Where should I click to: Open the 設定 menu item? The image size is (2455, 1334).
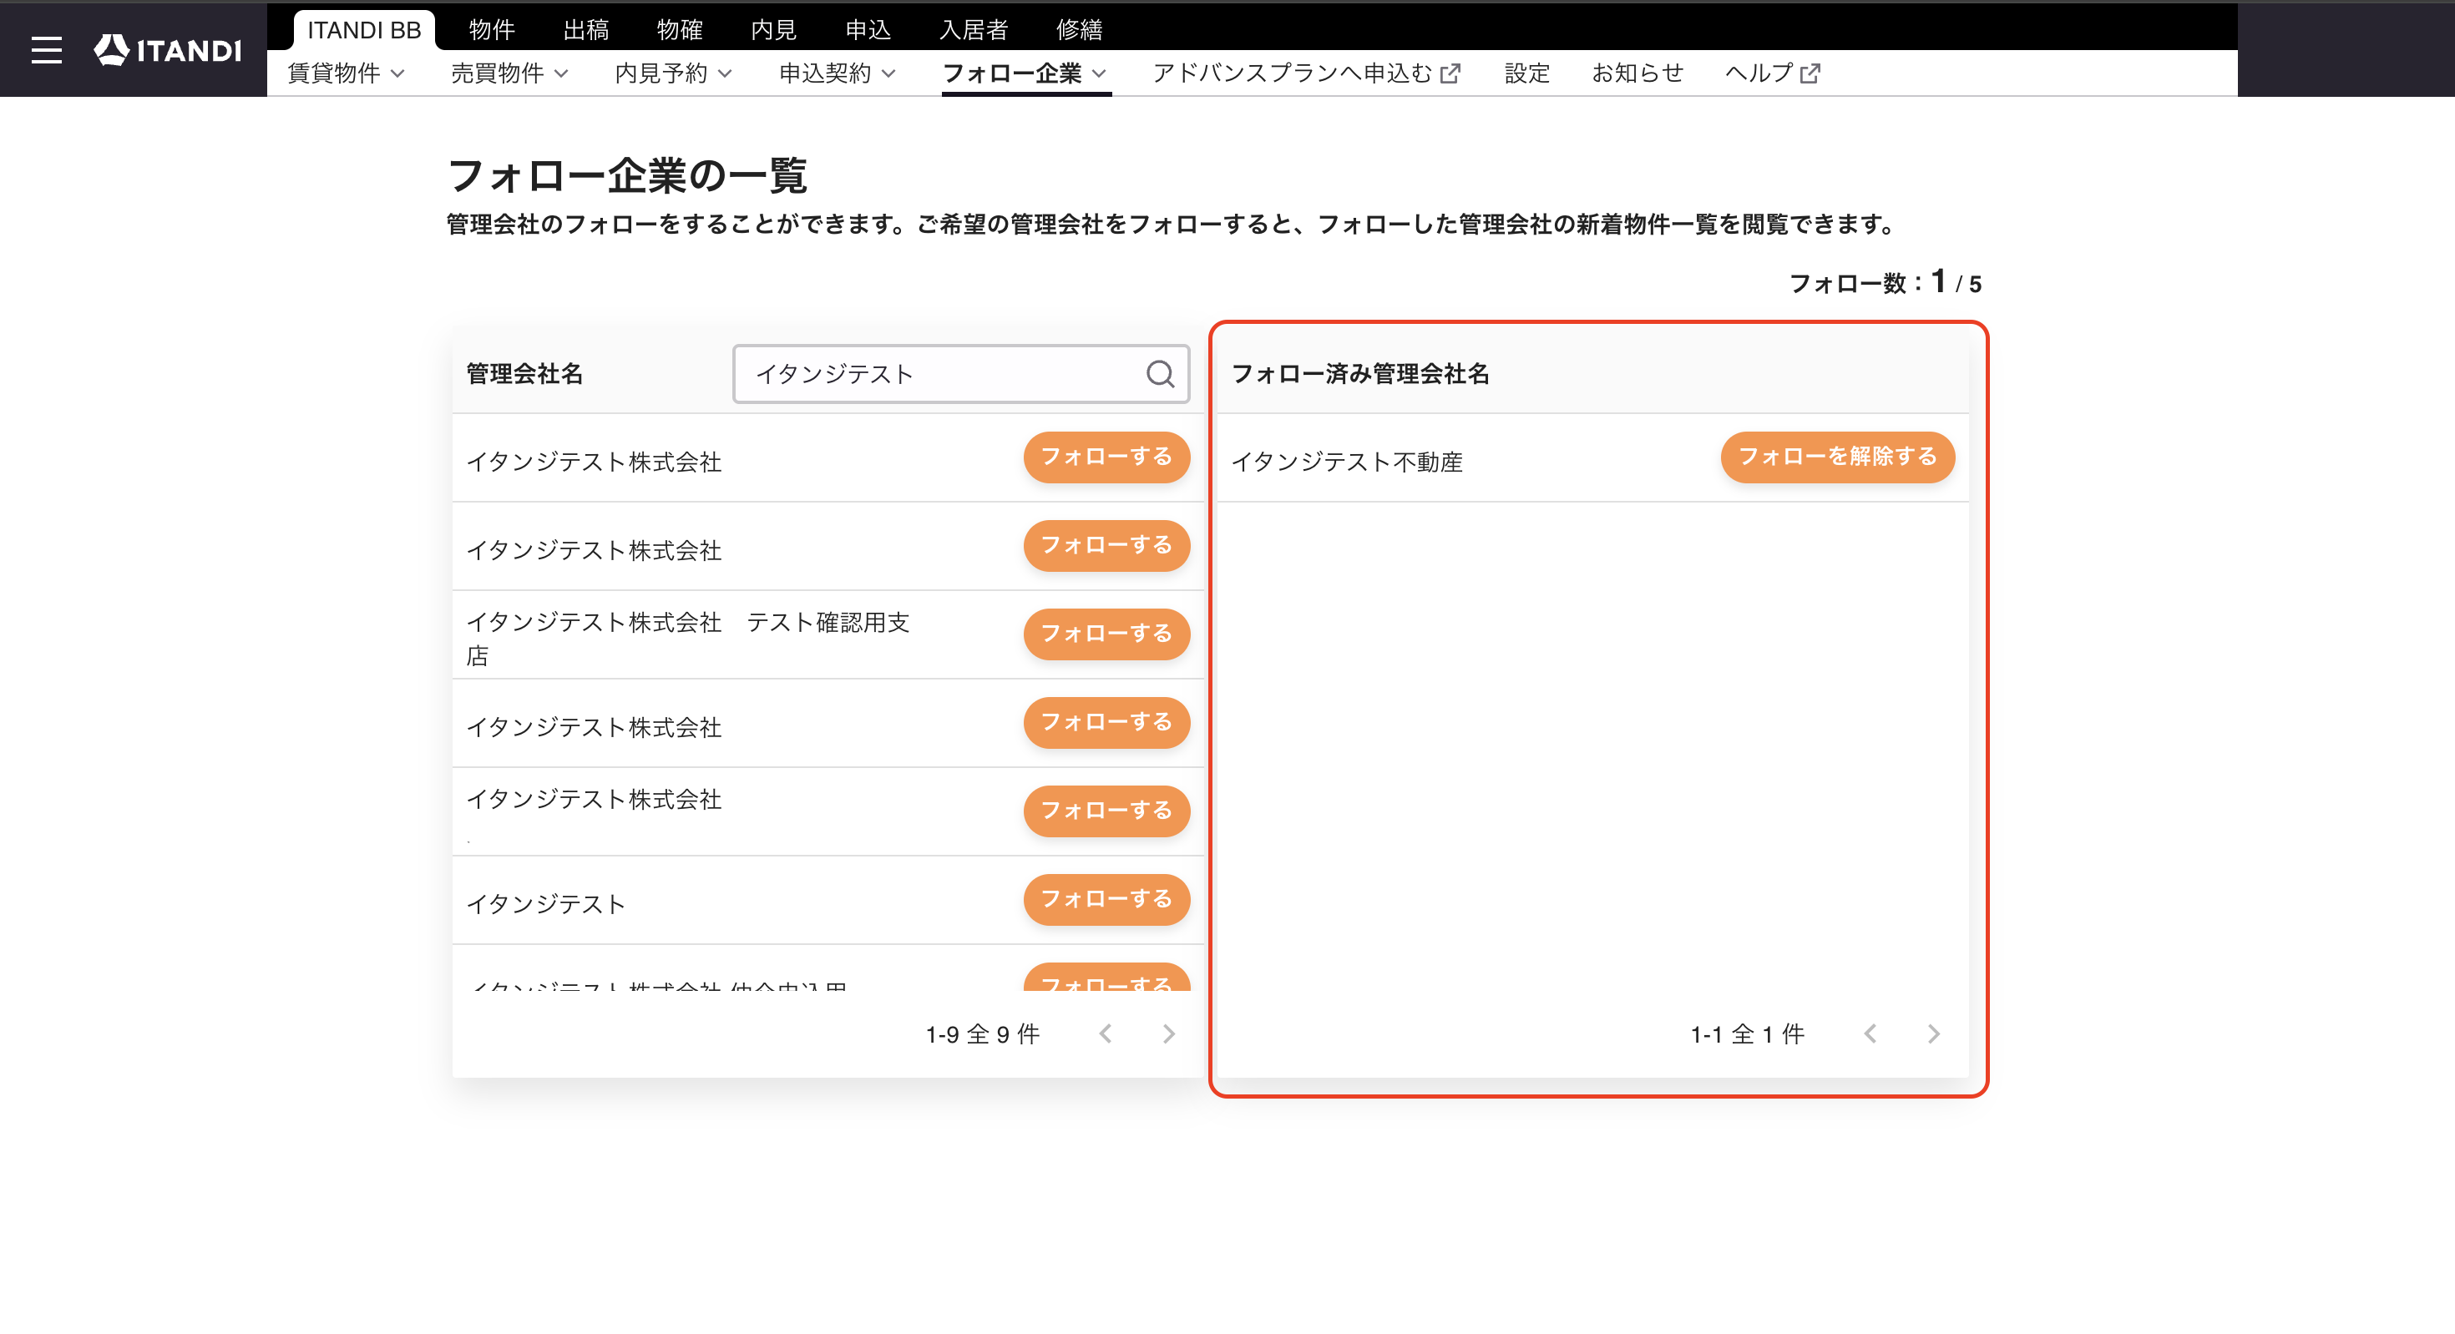(x=1526, y=73)
